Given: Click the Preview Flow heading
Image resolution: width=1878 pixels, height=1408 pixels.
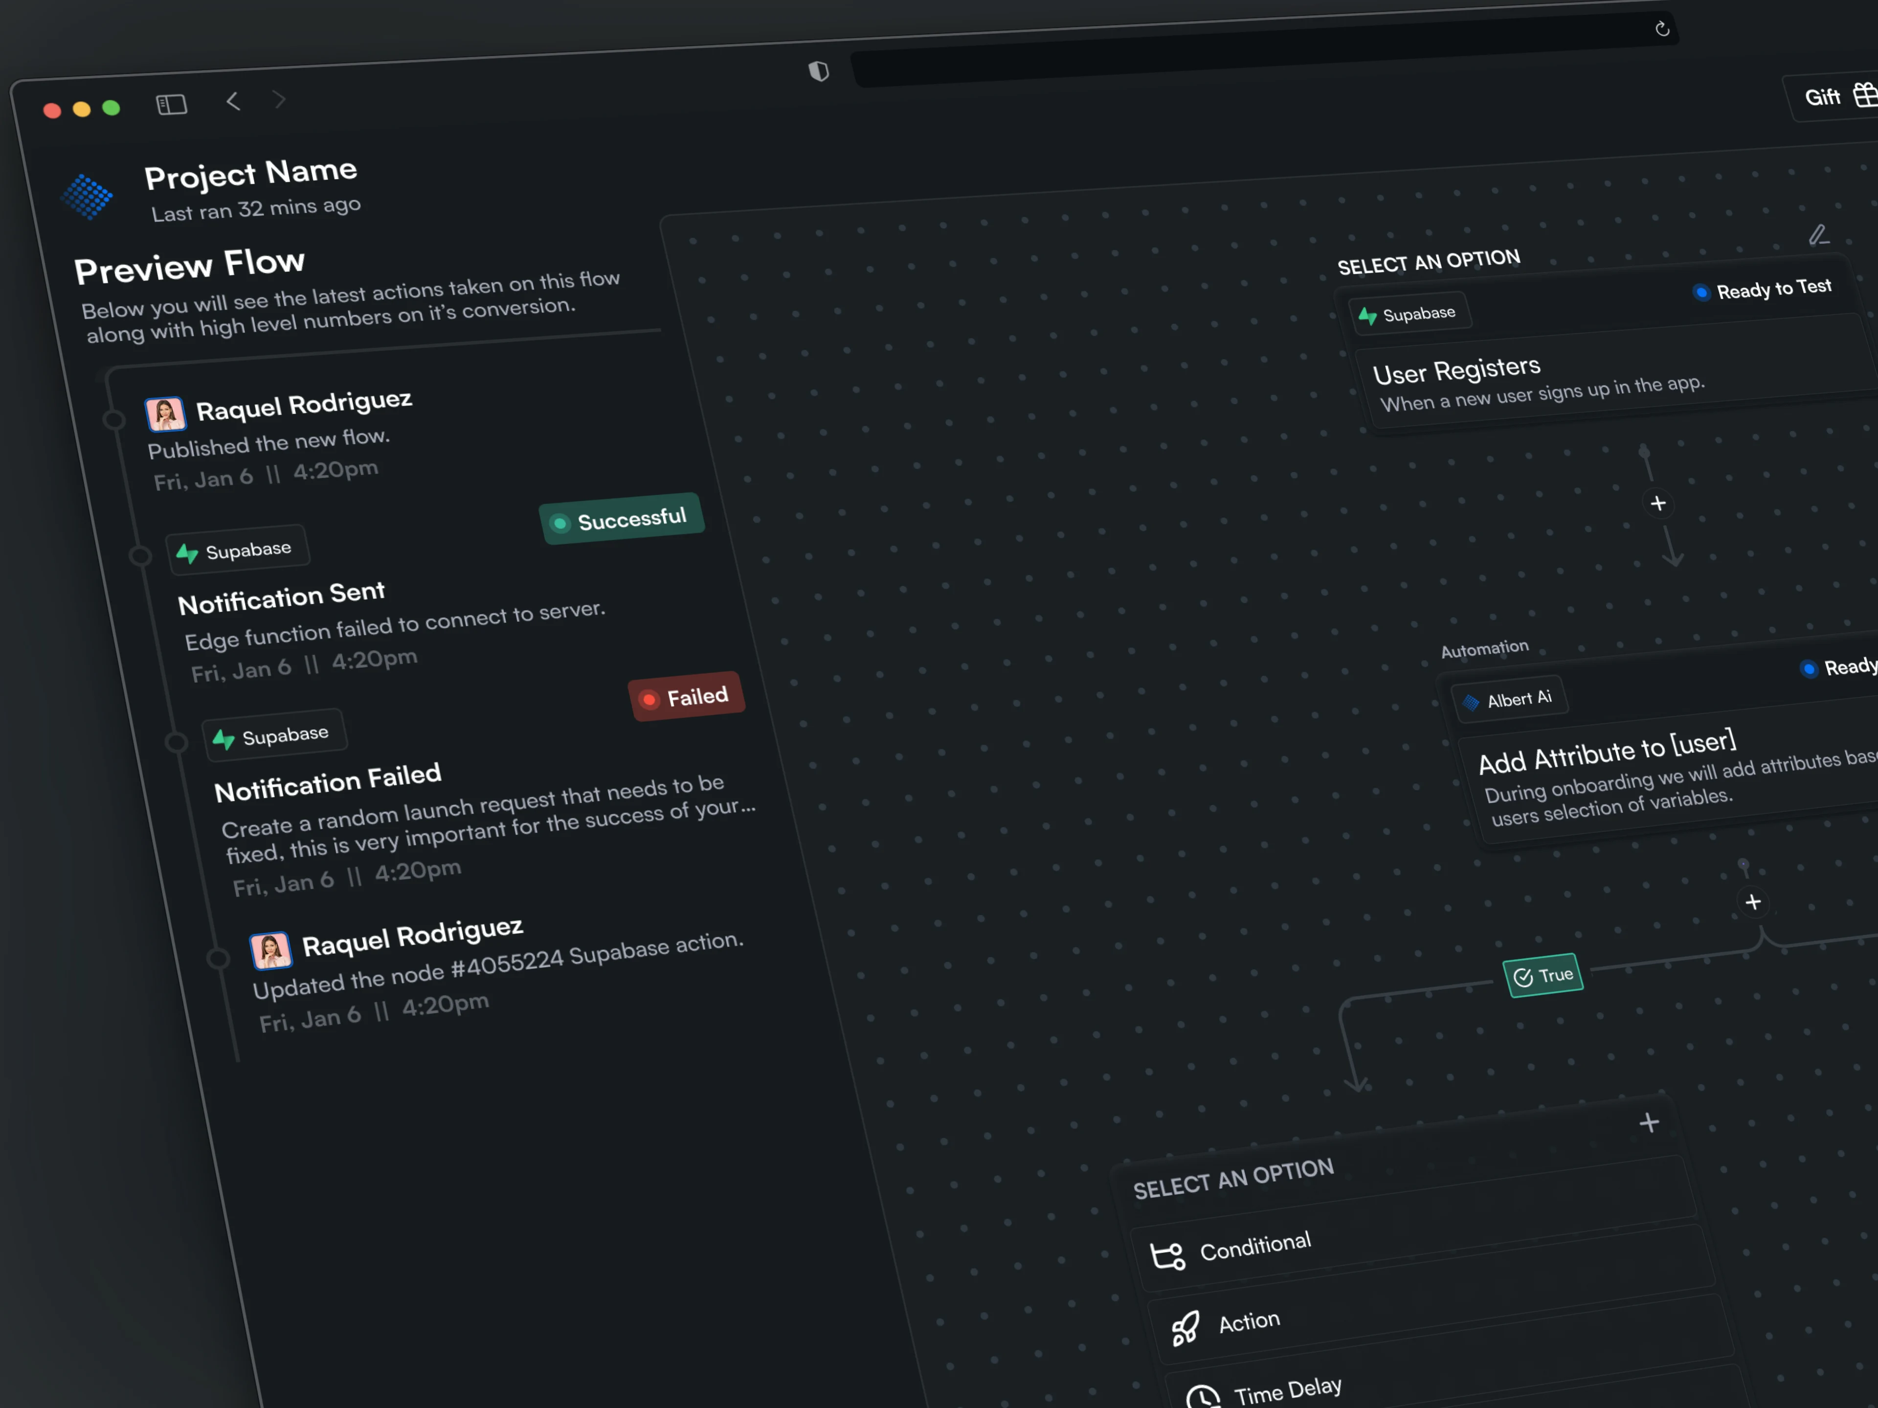Looking at the screenshot, I should pos(189,265).
